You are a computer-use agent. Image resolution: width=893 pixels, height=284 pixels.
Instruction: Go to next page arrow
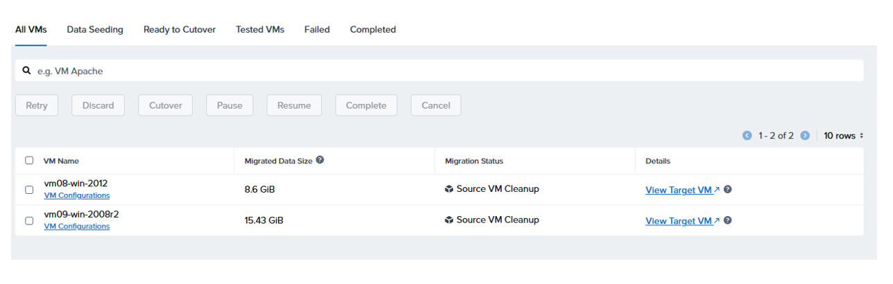click(x=805, y=136)
